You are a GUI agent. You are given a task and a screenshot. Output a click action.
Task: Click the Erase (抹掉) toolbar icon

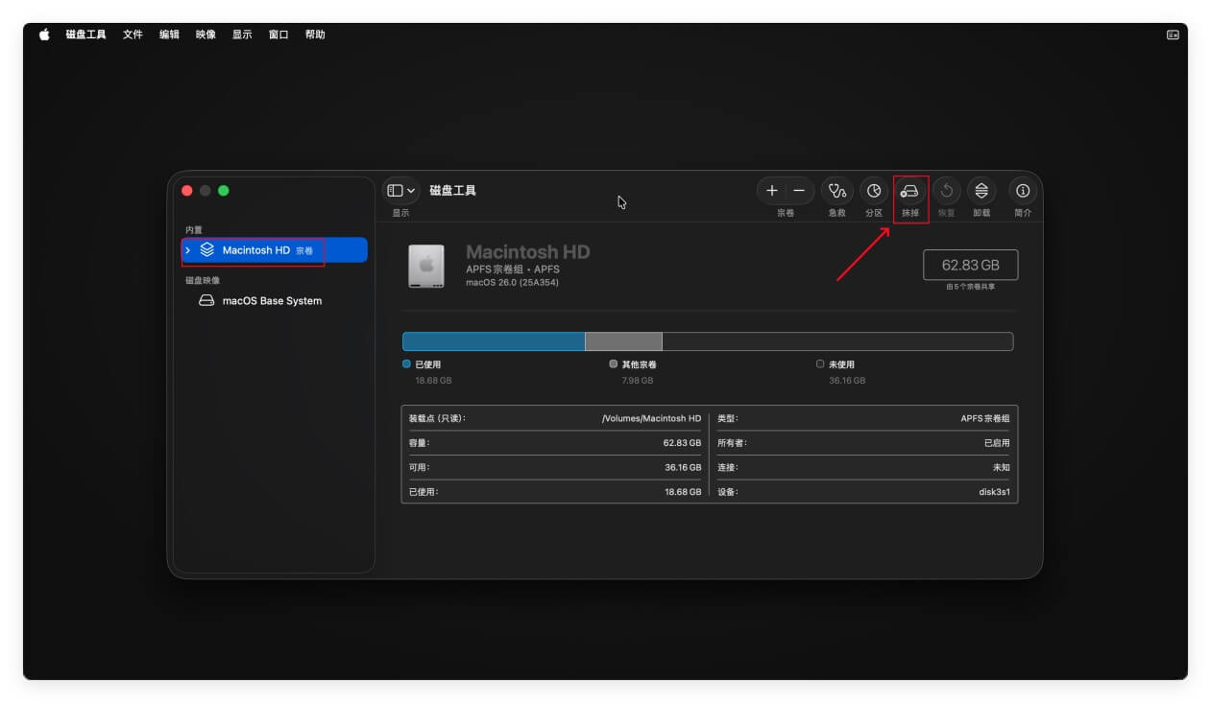point(909,191)
